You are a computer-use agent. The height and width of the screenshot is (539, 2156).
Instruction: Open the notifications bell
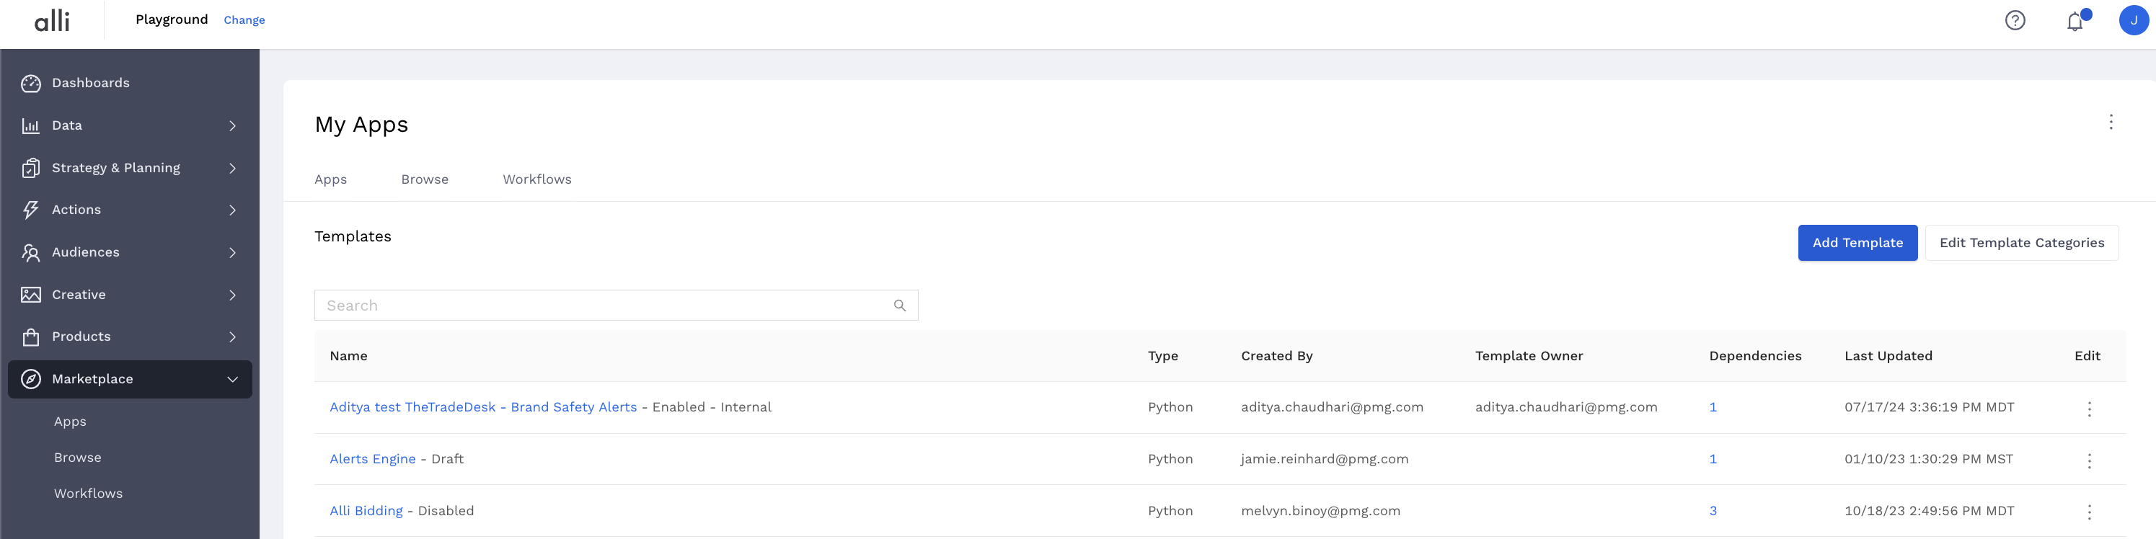(x=2075, y=21)
